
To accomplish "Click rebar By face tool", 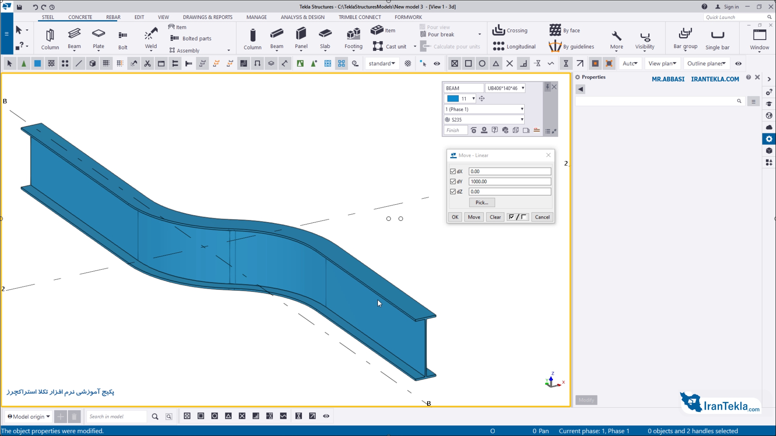I will pos(565,30).
